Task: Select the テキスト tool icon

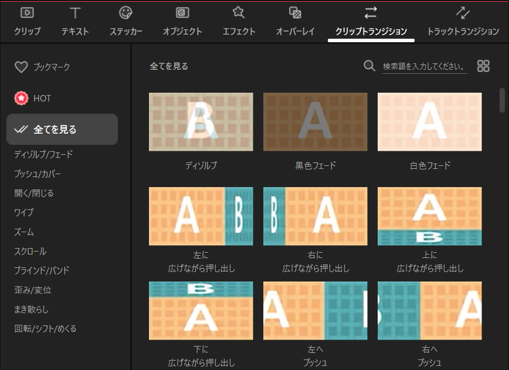Action: tap(75, 12)
